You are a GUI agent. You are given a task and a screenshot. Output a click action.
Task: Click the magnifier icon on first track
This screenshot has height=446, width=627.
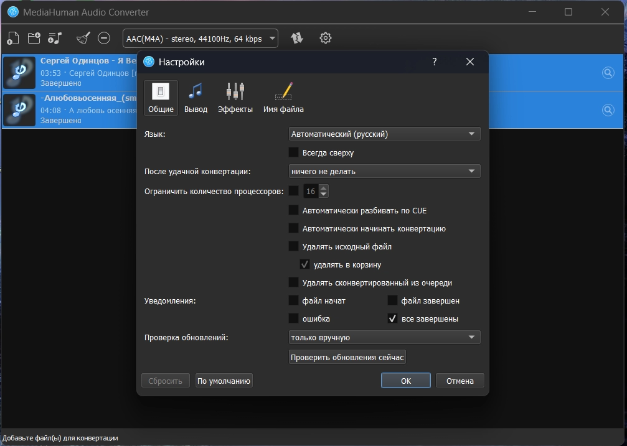608,73
